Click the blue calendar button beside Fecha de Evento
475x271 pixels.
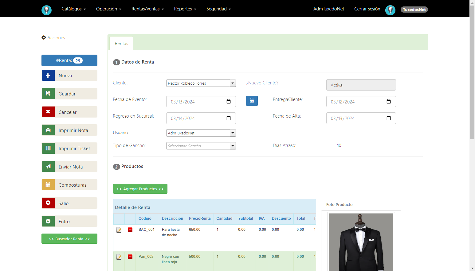(252, 101)
